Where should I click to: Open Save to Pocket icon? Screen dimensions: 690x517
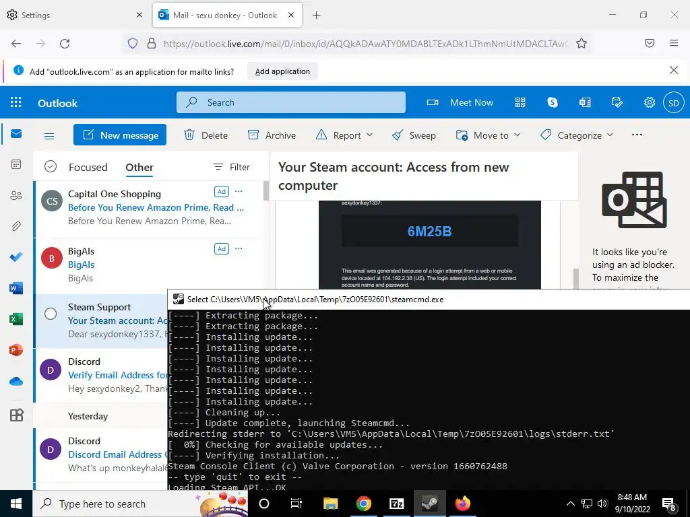coord(650,43)
